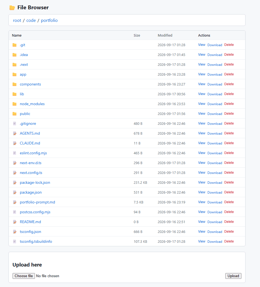Viewport: 260px width, 287px height.
Task: Click the Upload button
Action: (233, 276)
